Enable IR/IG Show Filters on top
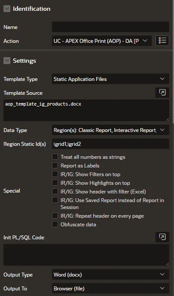The width and height of the screenshot is (174, 296). pyautogui.click(x=55, y=174)
